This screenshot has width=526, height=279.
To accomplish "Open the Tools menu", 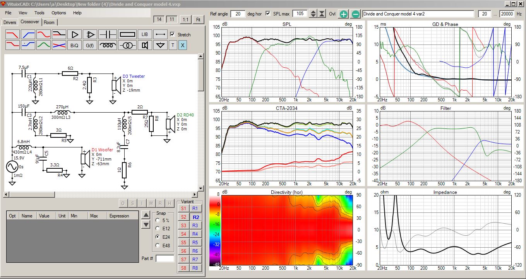I will point(39,13).
